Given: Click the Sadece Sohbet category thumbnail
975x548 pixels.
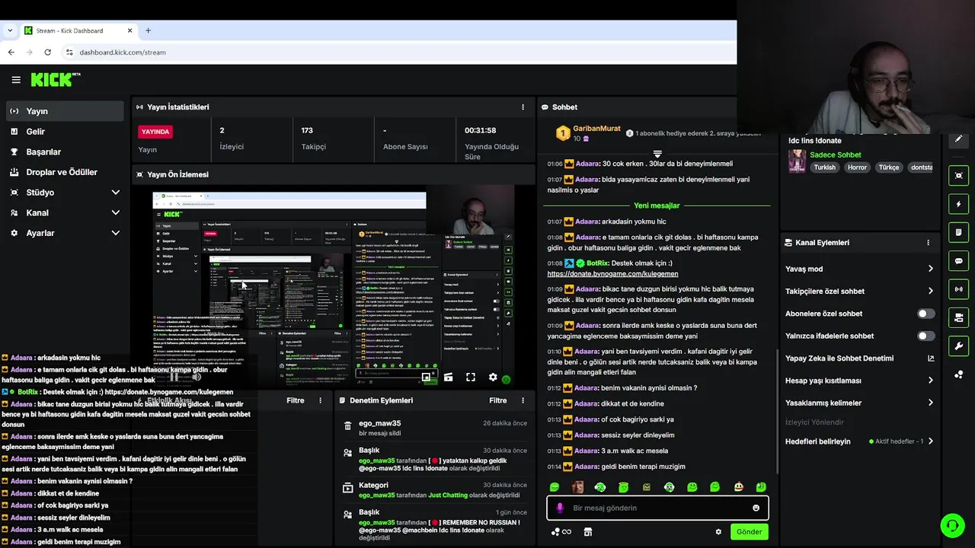Looking at the screenshot, I should click(797, 161).
